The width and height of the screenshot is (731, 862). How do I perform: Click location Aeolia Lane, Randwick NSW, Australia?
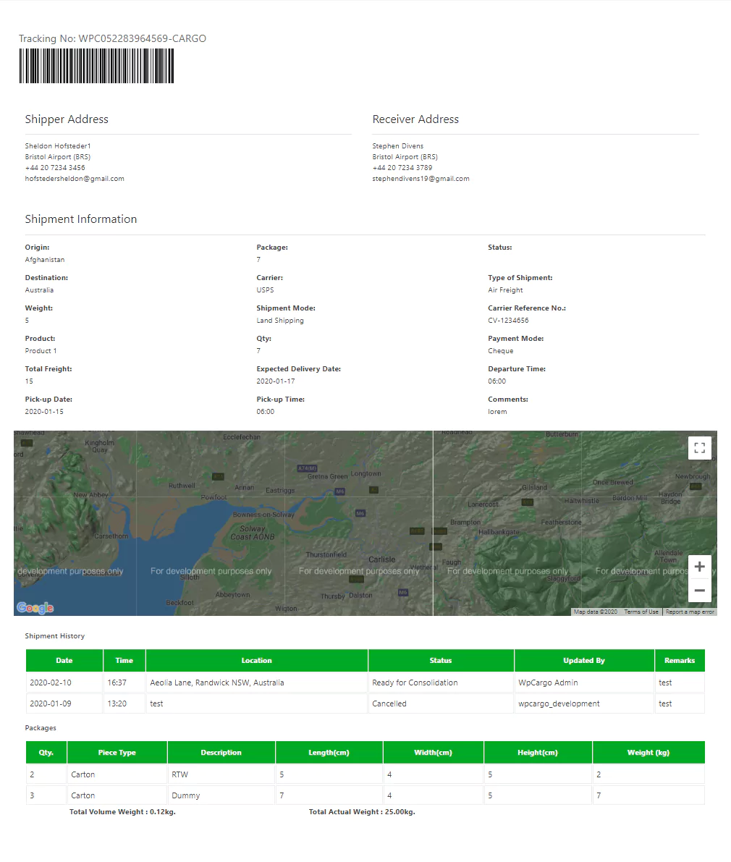point(257,683)
